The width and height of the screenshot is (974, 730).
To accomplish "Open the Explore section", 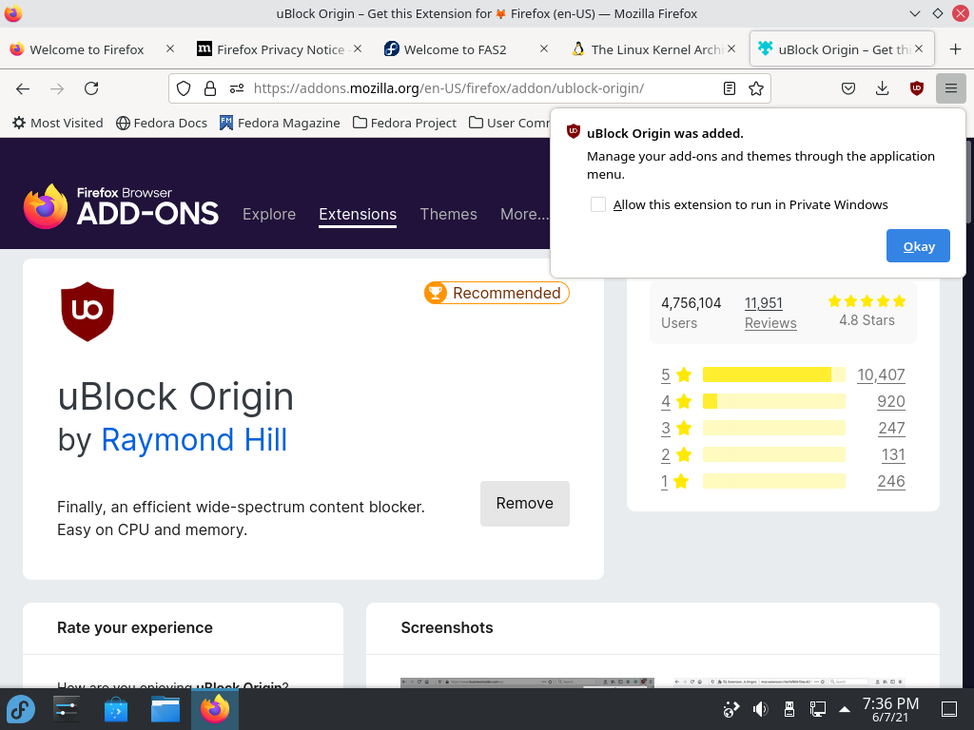I will (x=269, y=214).
